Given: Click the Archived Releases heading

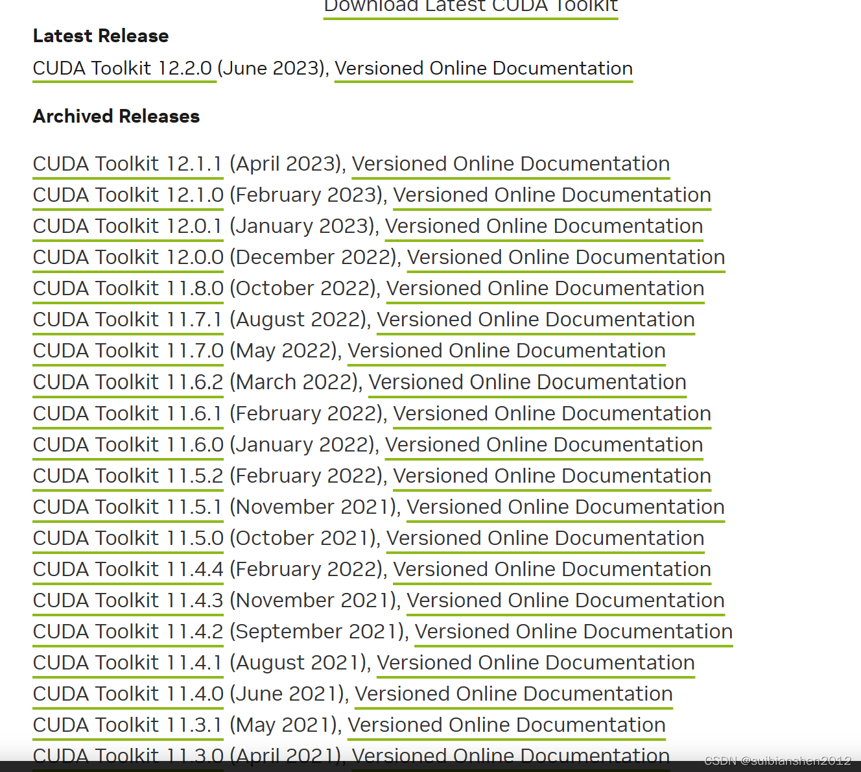Looking at the screenshot, I should 116,116.
